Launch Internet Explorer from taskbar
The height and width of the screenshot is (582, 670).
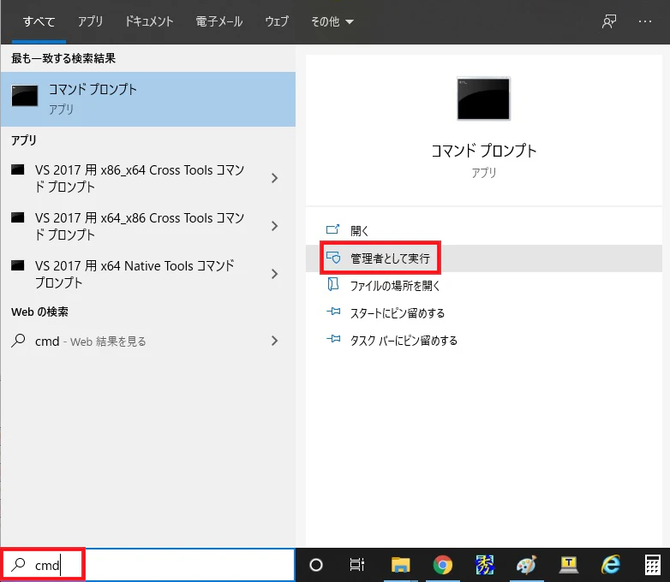(x=611, y=565)
